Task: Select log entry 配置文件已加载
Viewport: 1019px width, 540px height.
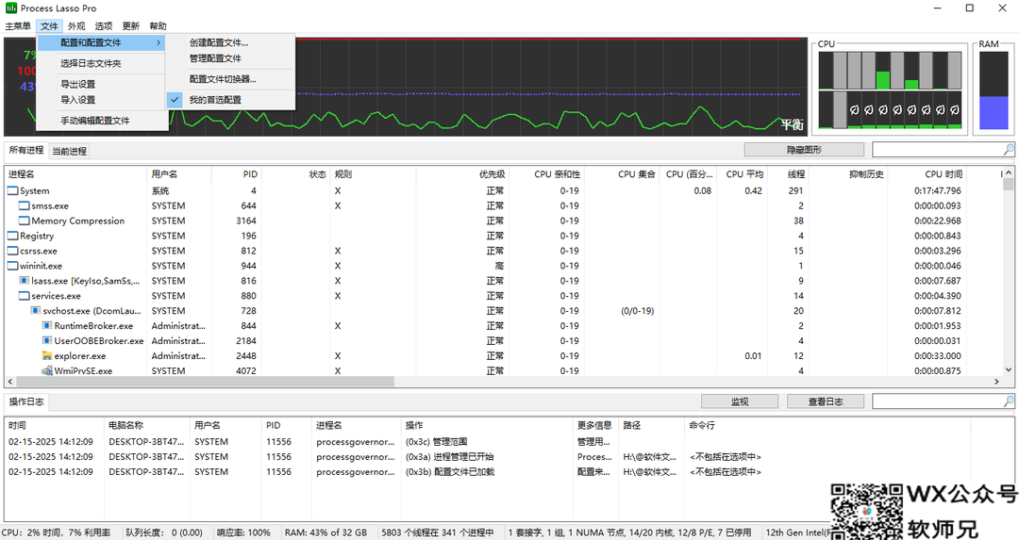Action: click(450, 472)
